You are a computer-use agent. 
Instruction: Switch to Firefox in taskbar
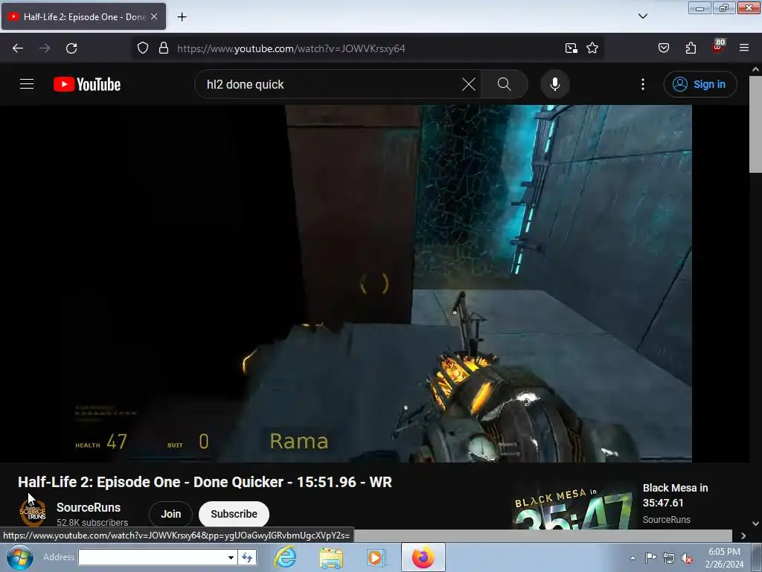pyautogui.click(x=423, y=557)
